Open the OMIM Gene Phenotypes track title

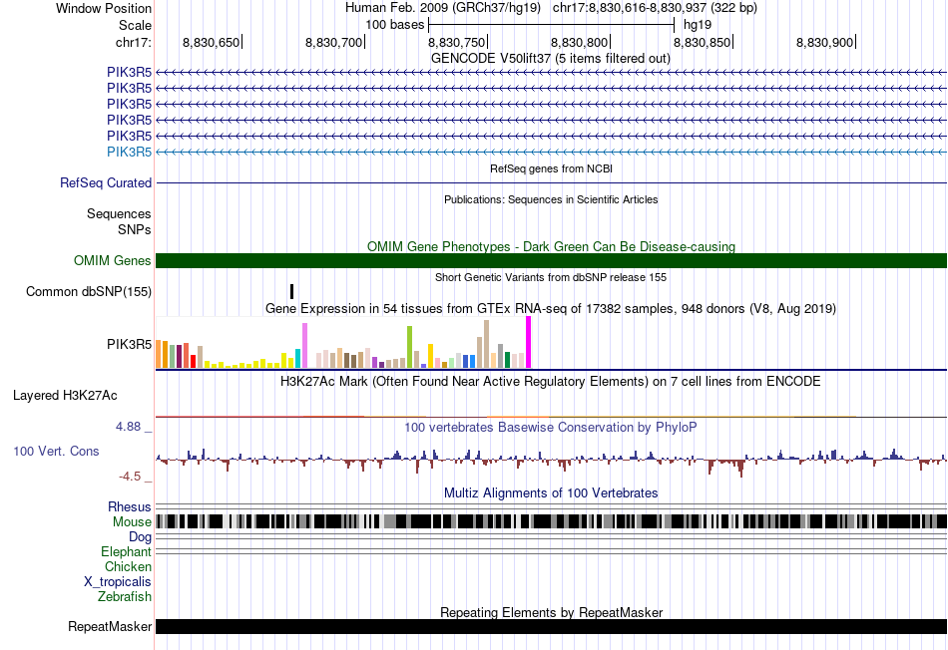551,246
